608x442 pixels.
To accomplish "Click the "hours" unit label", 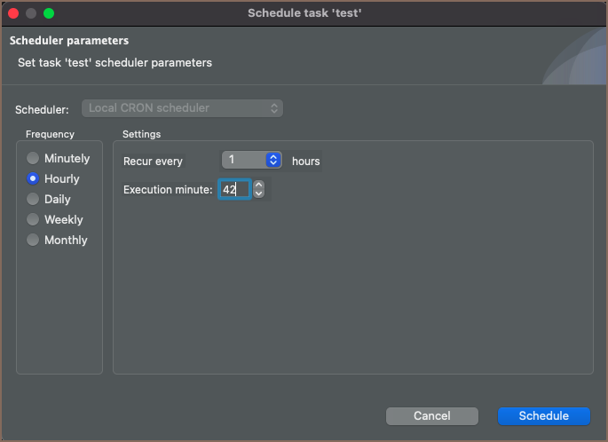I will click(x=306, y=162).
